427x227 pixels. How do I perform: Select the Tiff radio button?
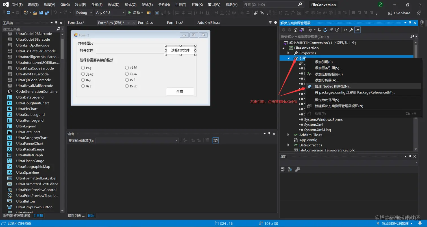click(127, 68)
